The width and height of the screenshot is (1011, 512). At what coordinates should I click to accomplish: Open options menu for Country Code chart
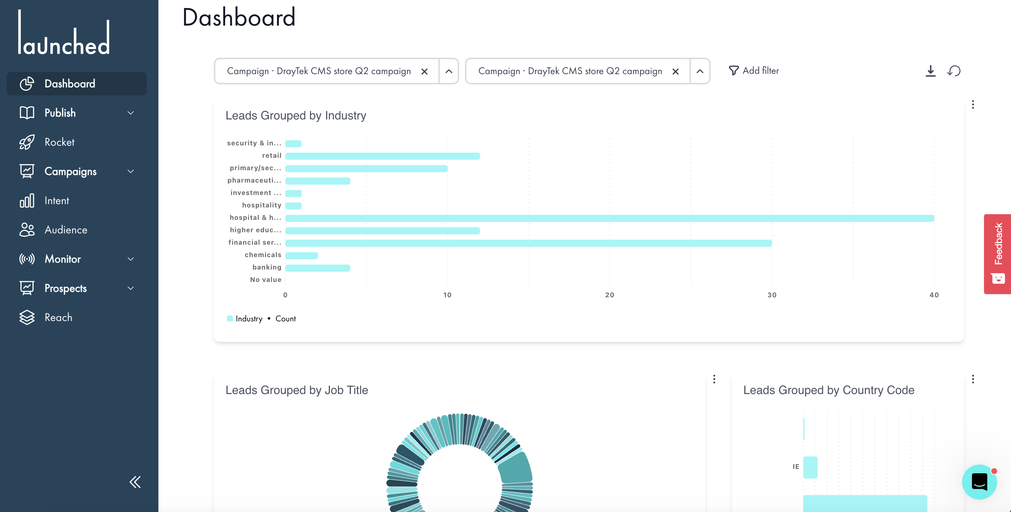pyautogui.click(x=973, y=379)
